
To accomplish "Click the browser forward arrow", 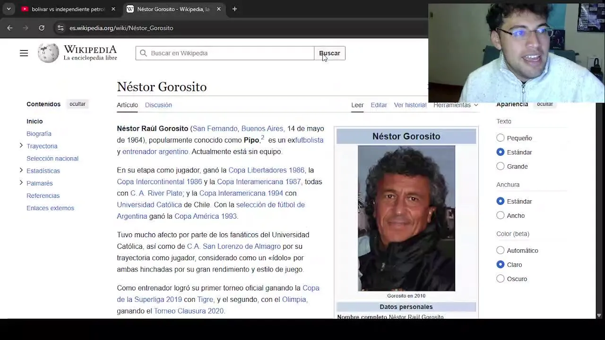I will coord(26,28).
